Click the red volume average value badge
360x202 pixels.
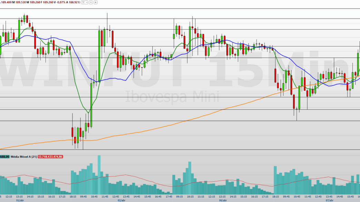pos(50,157)
